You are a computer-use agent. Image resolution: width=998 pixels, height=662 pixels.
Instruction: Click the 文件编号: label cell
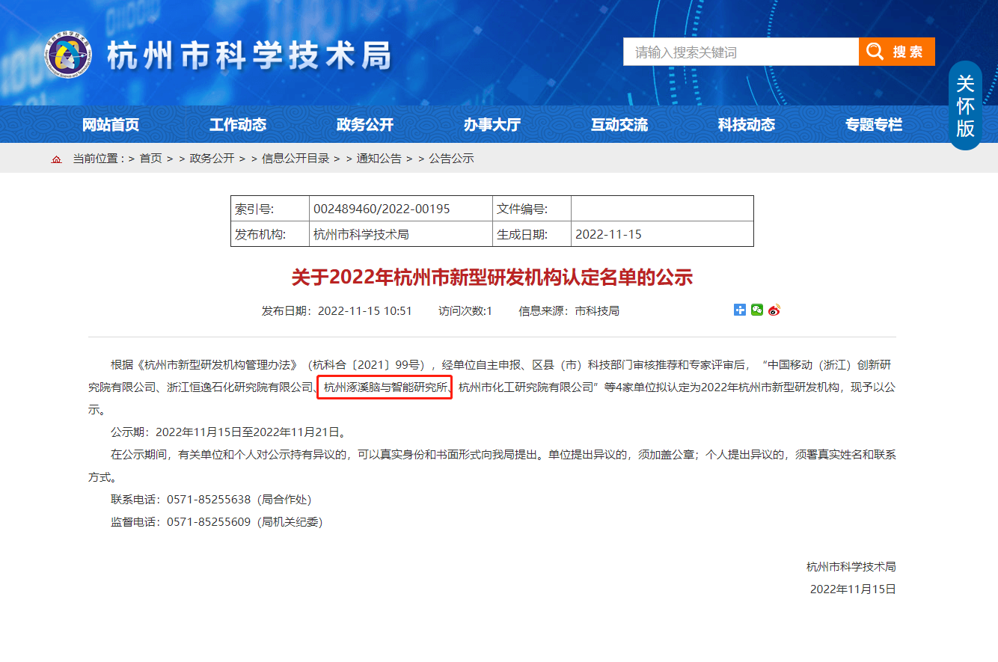(532, 209)
